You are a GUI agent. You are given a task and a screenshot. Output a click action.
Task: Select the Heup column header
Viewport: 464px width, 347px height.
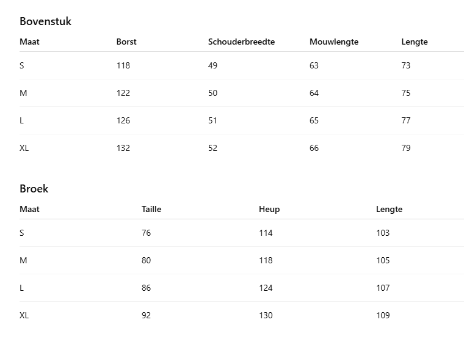(x=269, y=210)
